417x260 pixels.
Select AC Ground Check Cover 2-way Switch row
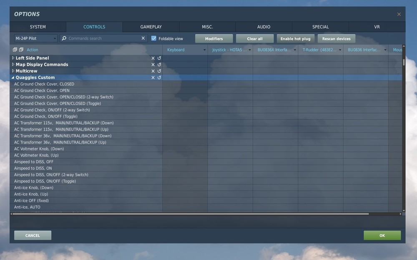click(x=86, y=97)
